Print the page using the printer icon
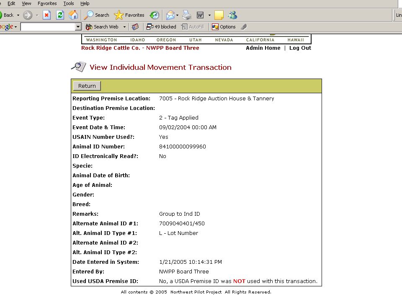The image size is (402, 301). (x=187, y=15)
